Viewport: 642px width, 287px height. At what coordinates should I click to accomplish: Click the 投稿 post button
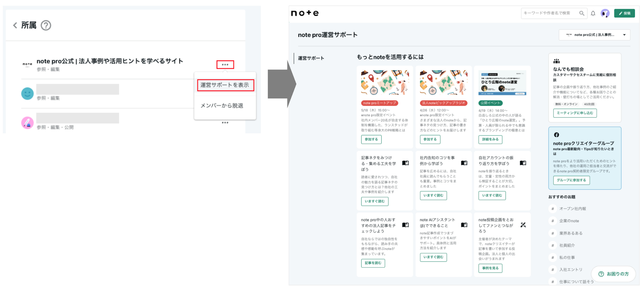[624, 13]
